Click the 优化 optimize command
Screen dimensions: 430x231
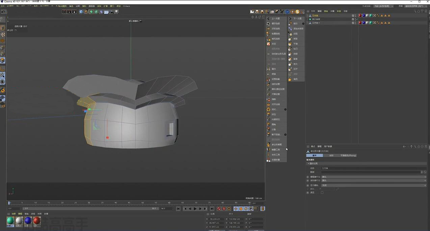[274, 109]
